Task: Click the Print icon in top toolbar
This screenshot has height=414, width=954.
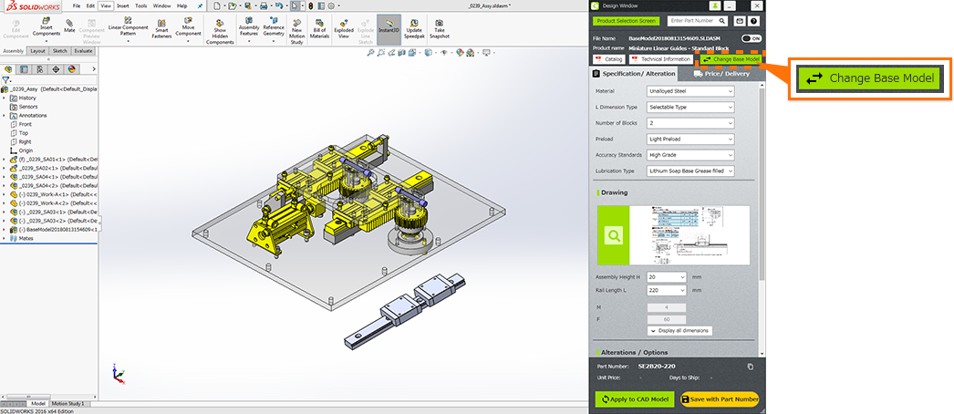Action: click(x=263, y=5)
